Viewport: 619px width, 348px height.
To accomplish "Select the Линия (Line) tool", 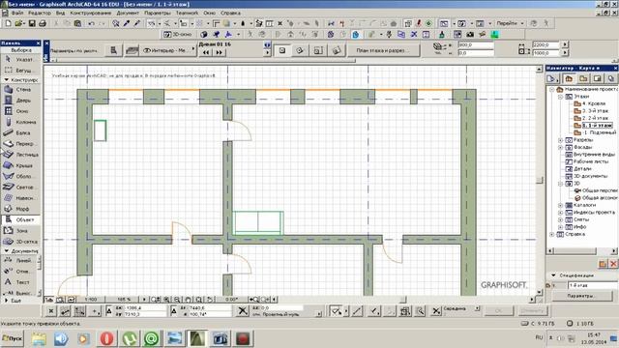I will tap(19, 260).
